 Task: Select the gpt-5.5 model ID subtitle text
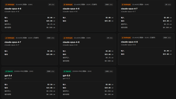coord(66,78)
